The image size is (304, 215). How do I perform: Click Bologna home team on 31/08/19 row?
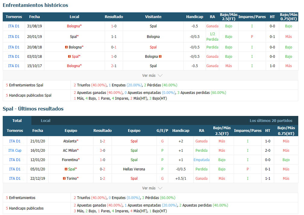74,26
